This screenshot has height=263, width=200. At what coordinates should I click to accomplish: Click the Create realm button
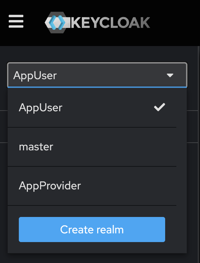click(x=92, y=230)
